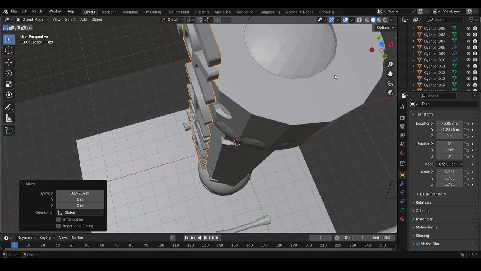Click the Add Cube tool

click(9, 131)
